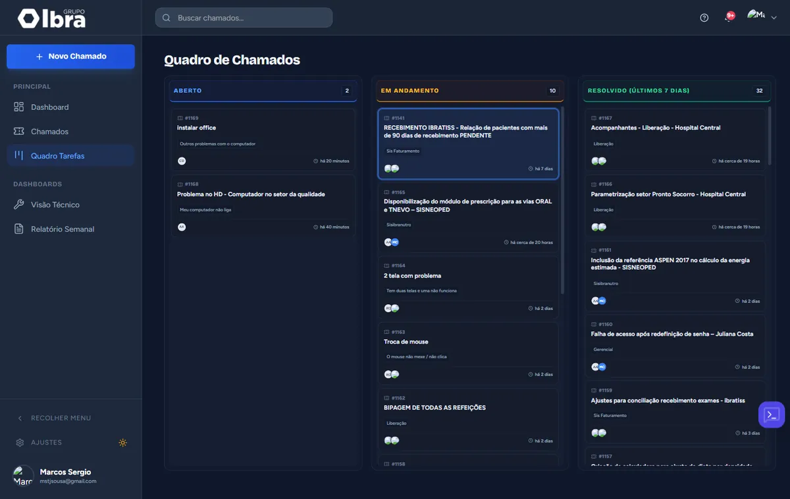This screenshot has width=790, height=499.
Task: Click Marcos Sergio's avatar in the sidebar footer
Action: tap(23, 476)
